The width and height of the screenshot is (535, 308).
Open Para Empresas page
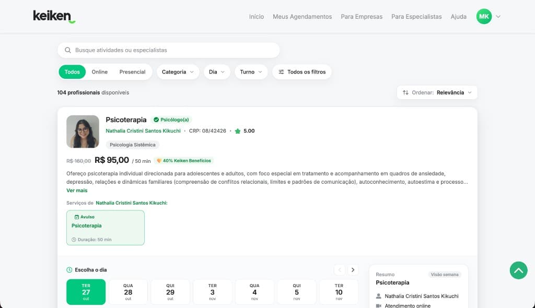(362, 16)
